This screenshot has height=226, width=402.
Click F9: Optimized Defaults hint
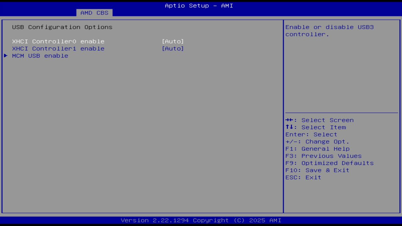(x=329, y=163)
